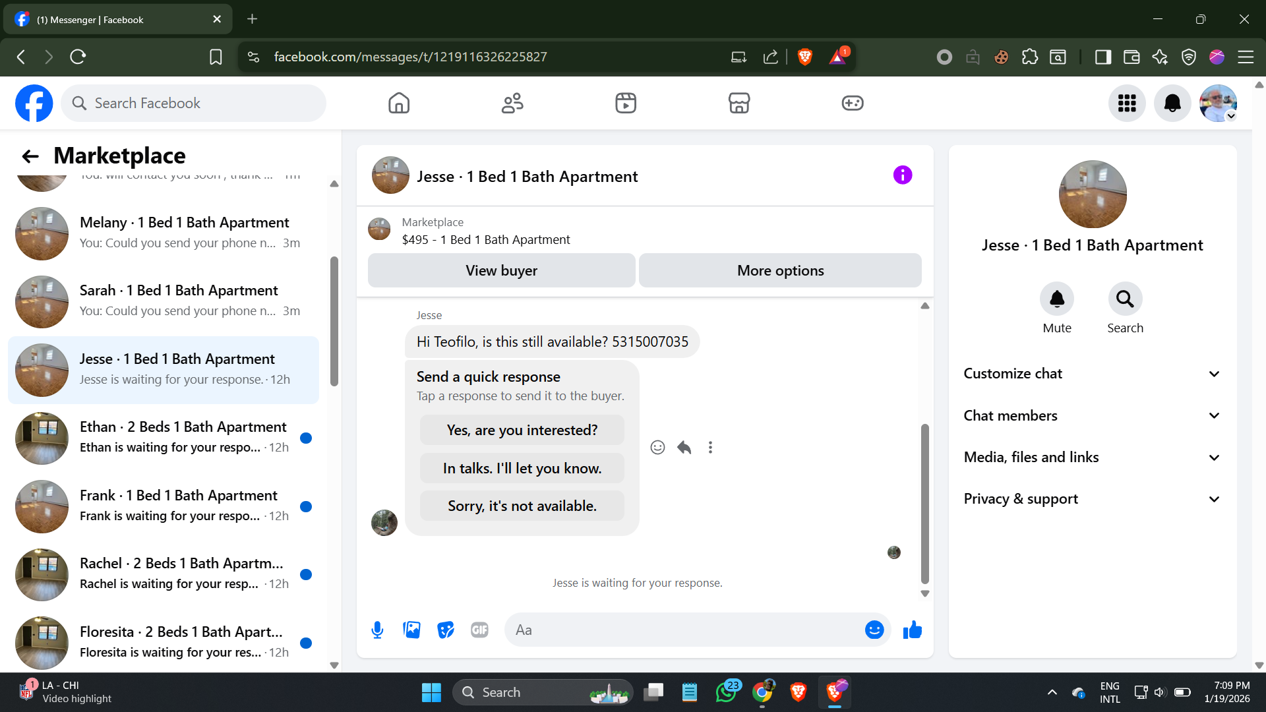Click the attach photo icon

pyautogui.click(x=411, y=630)
